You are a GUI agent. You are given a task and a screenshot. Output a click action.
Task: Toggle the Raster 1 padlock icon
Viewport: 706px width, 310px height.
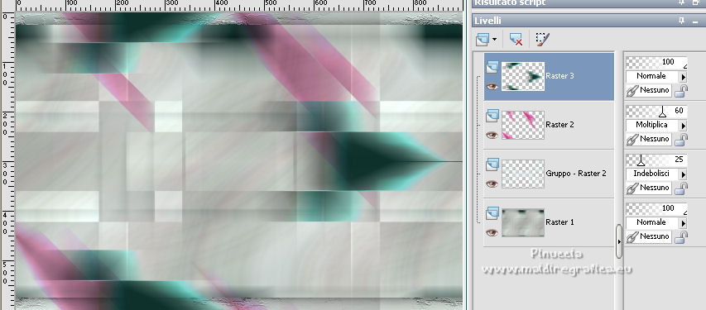pos(680,236)
